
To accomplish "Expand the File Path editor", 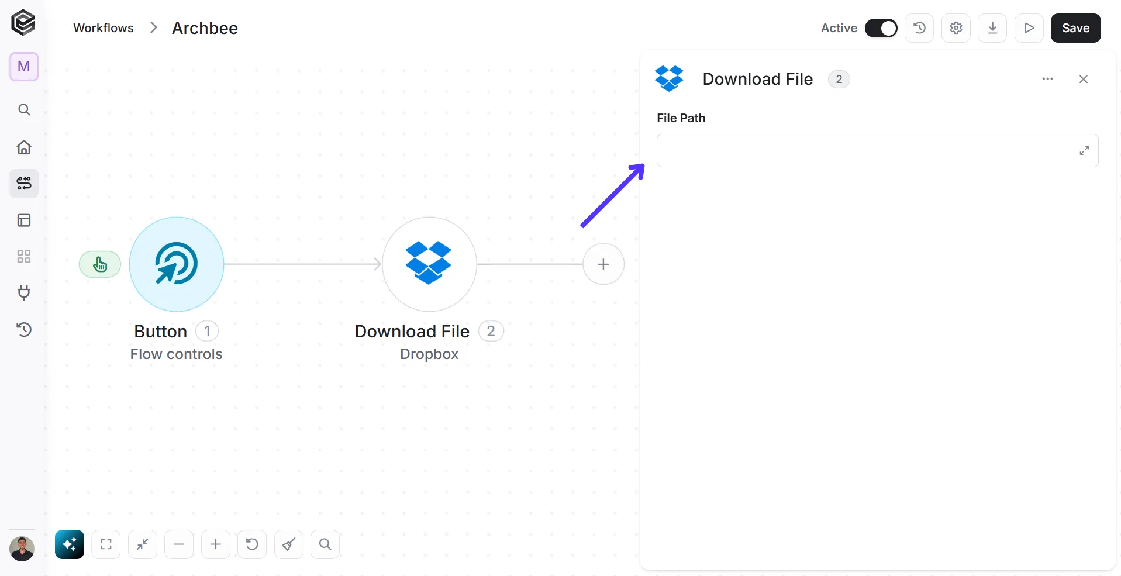I will [x=1084, y=150].
